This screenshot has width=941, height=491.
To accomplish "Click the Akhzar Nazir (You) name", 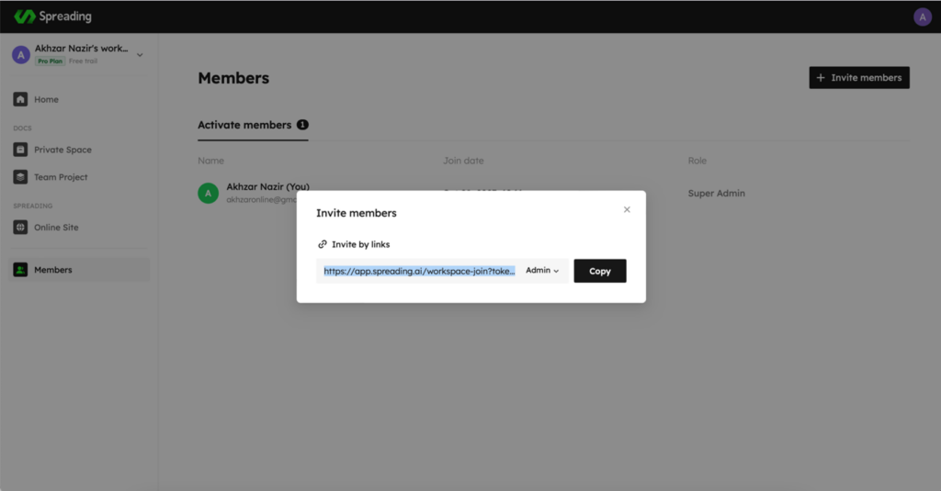I will (x=267, y=186).
